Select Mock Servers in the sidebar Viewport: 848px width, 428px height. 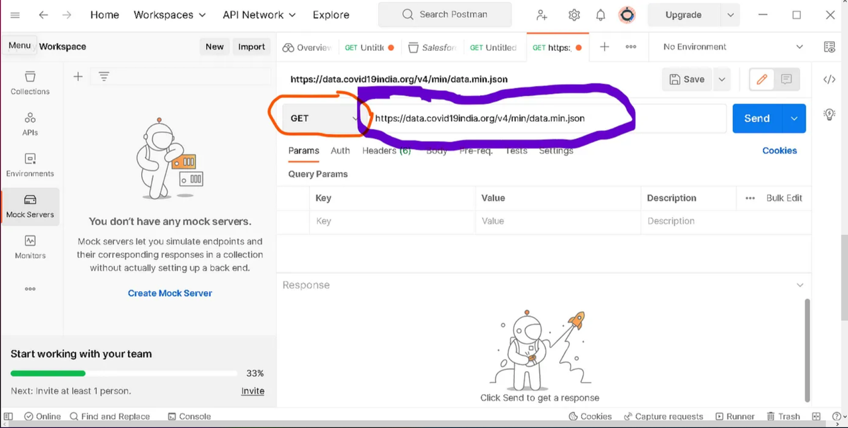click(x=30, y=206)
